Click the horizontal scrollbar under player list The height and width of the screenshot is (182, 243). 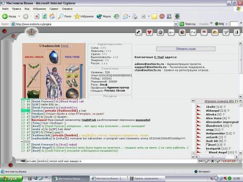(216, 157)
